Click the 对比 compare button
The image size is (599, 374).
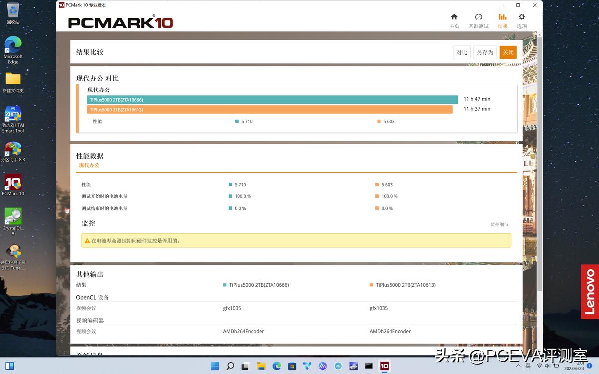click(462, 52)
